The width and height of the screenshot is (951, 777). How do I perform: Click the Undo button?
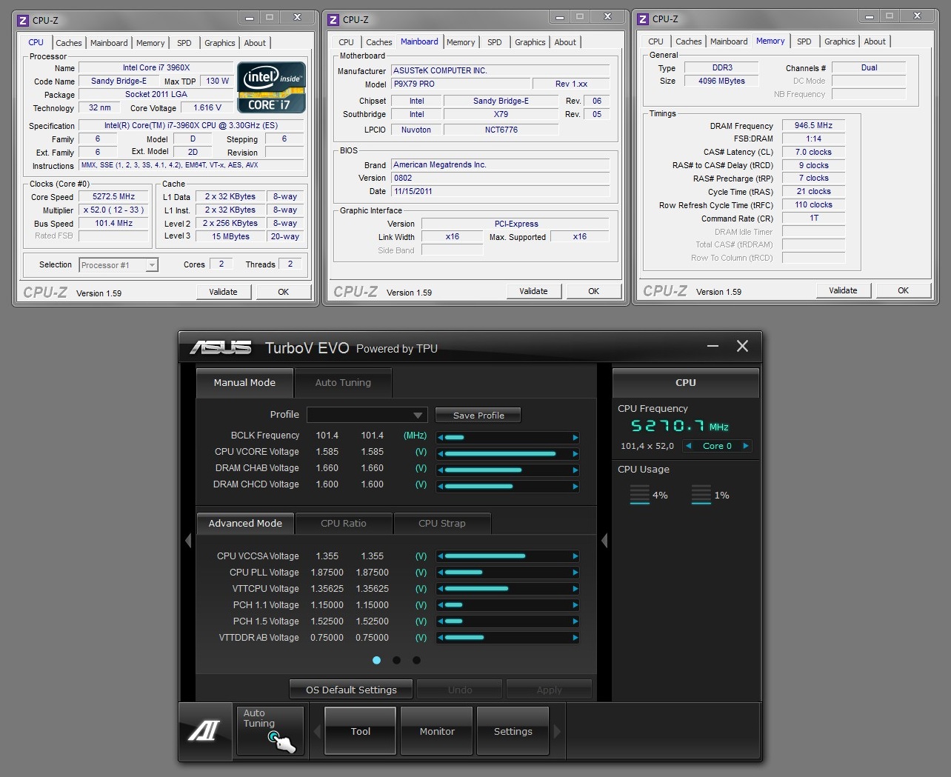pyautogui.click(x=460, y=690)
